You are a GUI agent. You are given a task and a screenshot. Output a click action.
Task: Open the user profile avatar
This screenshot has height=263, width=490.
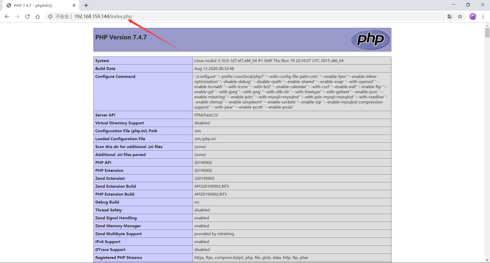(473, 17)
